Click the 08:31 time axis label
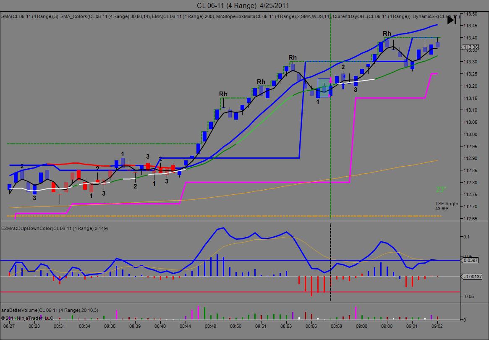 [x=59, y=326]
